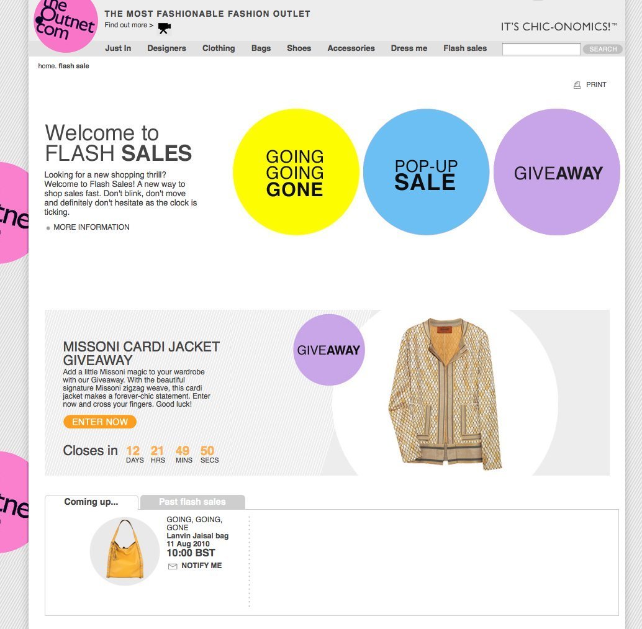Click the envelope icon next to NOTIFY ME

point(173,566)
